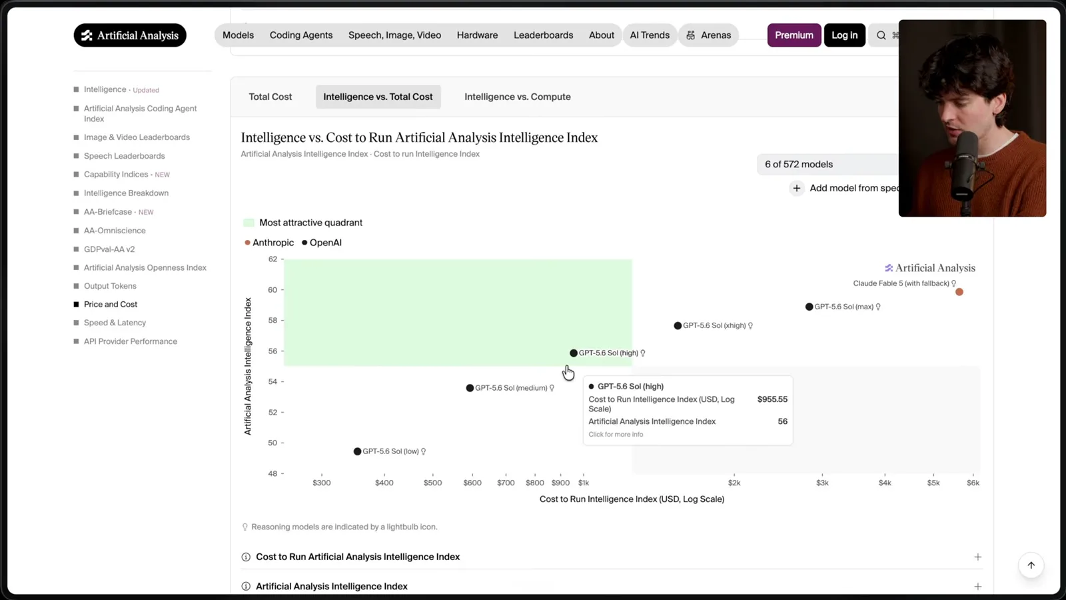The image size is (1066, 600).
Task: Toggle the Anthropic legend entry
Action: (x=269, y=243)
